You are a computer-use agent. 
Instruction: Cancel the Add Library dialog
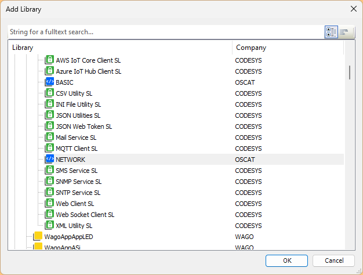click(x=333, y=261)
